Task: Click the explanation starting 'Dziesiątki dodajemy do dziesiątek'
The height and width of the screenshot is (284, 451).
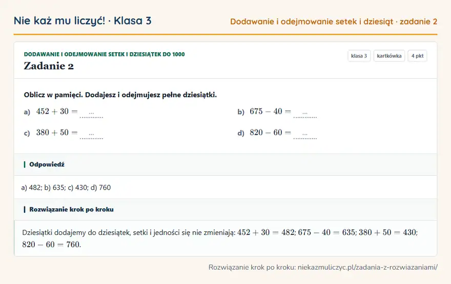Action: pos(220,238)
